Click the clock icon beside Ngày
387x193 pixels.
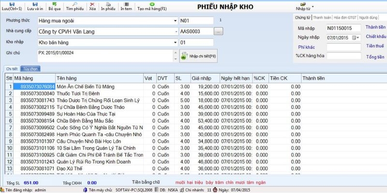point(215,190)
